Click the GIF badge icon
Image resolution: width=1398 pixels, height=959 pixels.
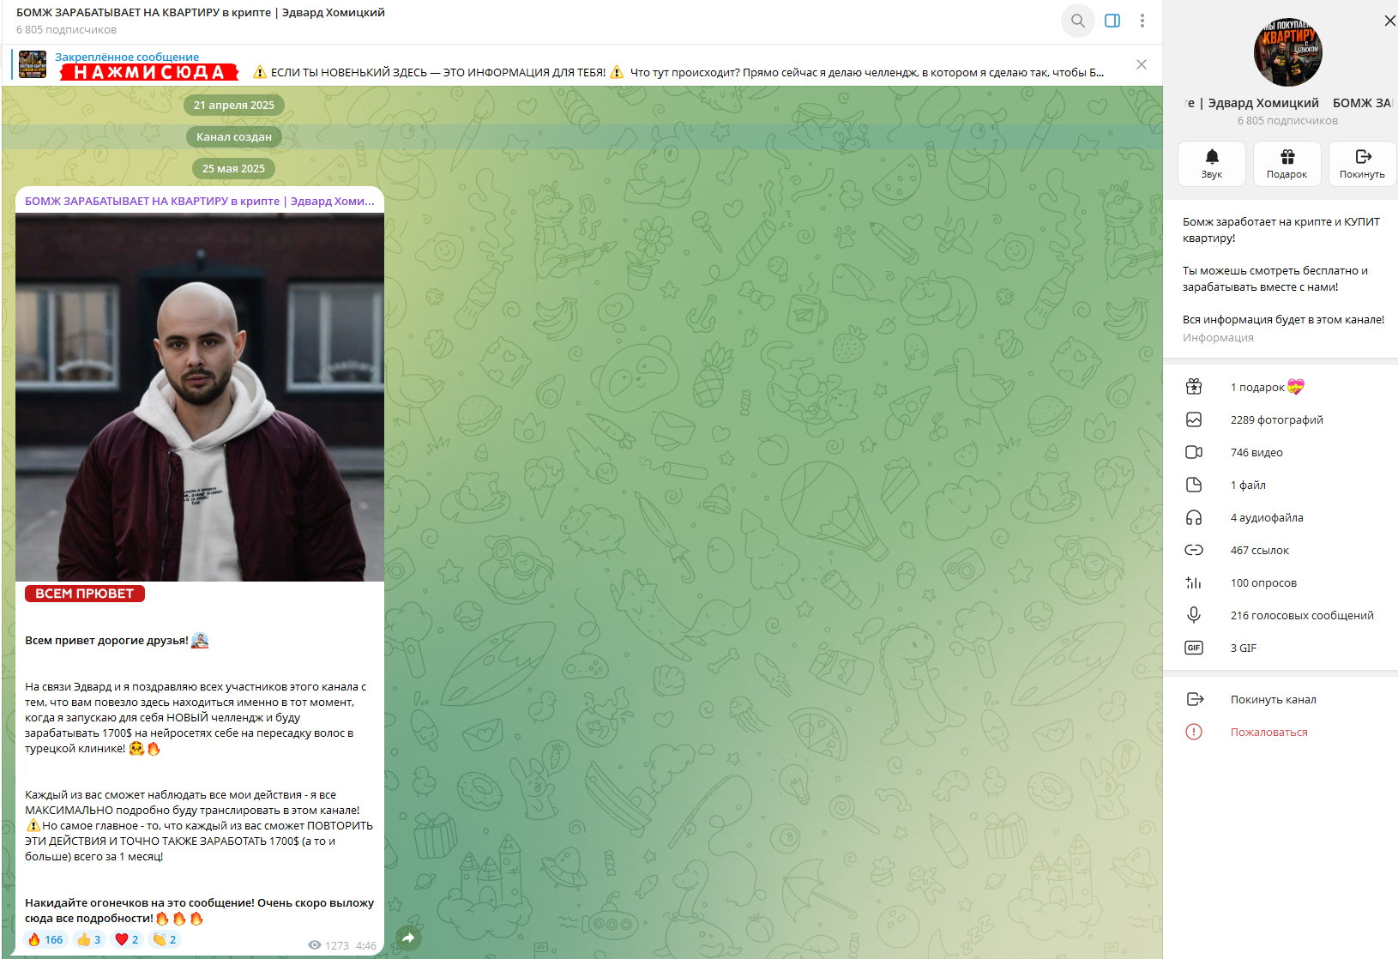tap(1194, 648)
